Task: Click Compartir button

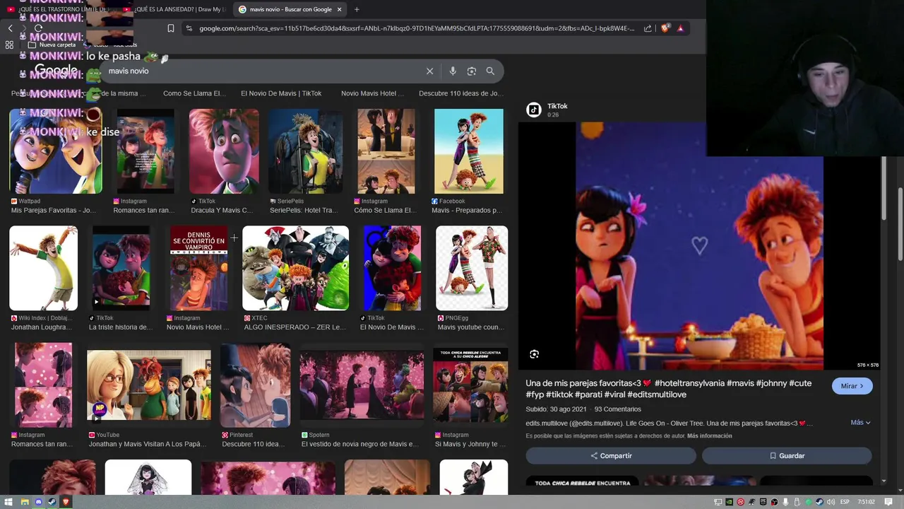Action: click(x=611, y=456)
